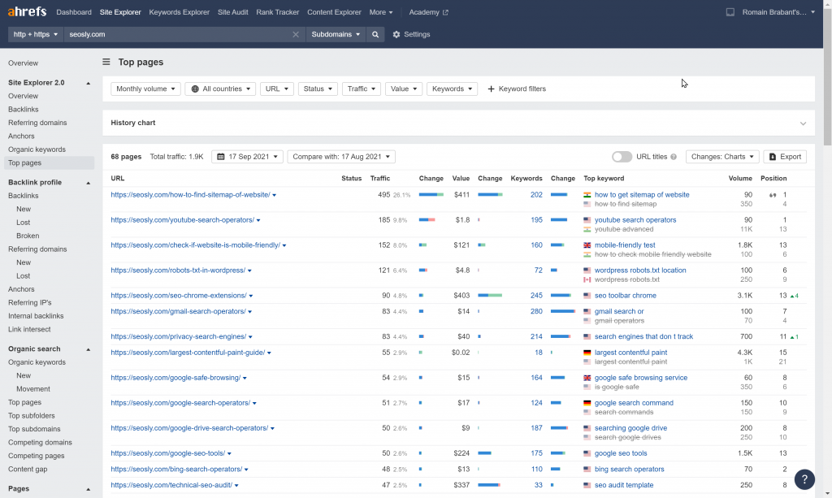Go to Keywords Explorer
The width and height of the screenshot is (832, 498).
180,12
